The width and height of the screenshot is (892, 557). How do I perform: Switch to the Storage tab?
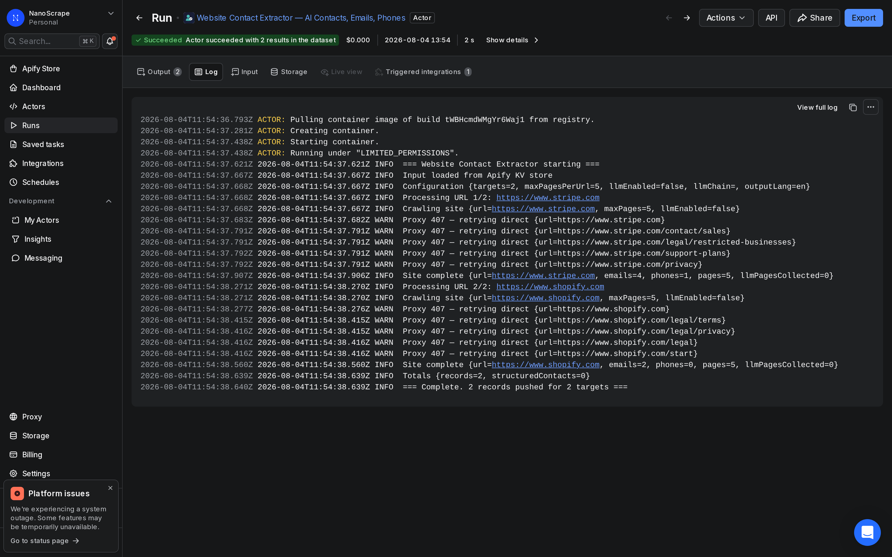pyautogui.click(x=289, y=72)
